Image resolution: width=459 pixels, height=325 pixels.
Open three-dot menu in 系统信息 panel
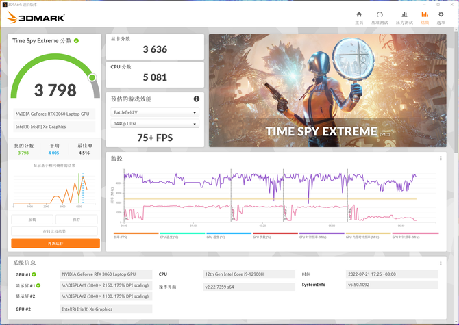pos(441,263)
